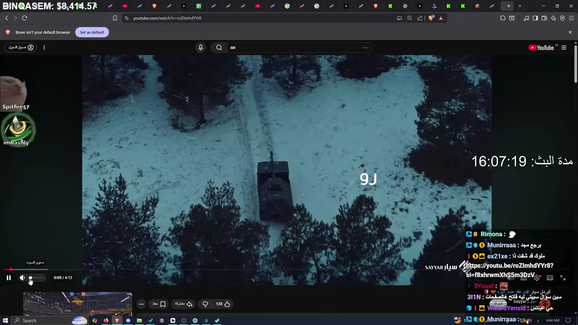Viewport: 578px width, 325px height.
Task: Toggle the browser sidebar panel
Action: (535, 18)
